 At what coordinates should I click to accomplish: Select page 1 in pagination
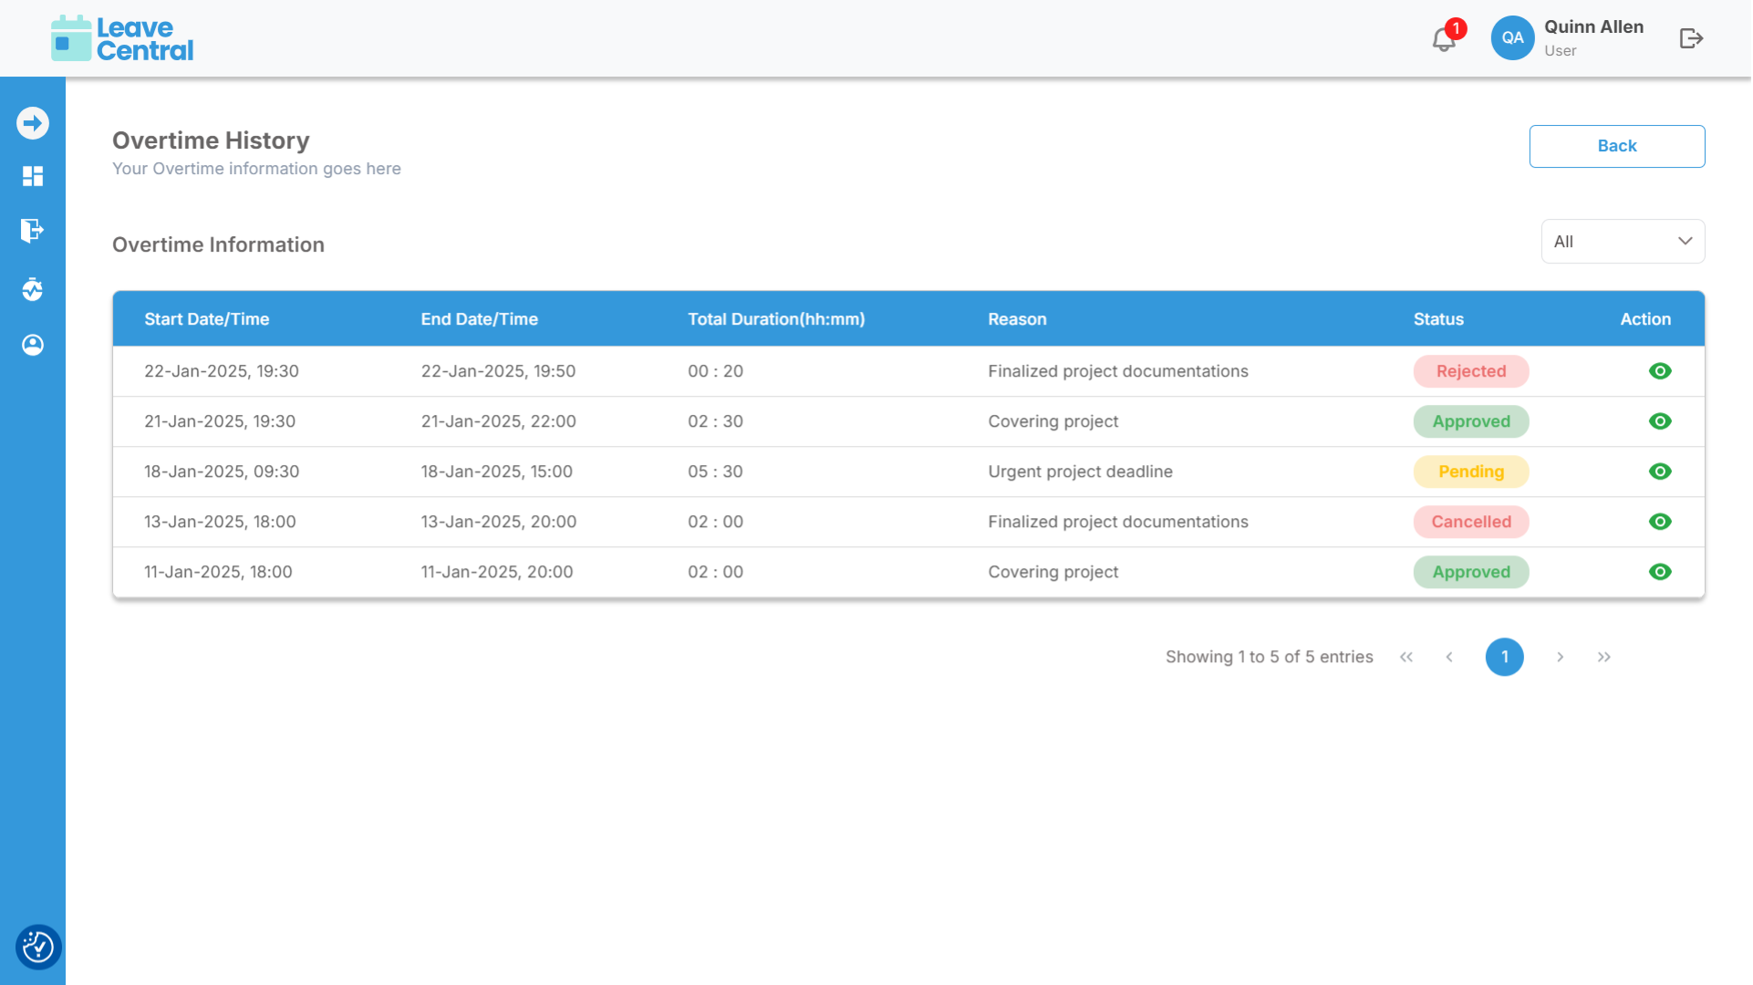[1504, 657]
